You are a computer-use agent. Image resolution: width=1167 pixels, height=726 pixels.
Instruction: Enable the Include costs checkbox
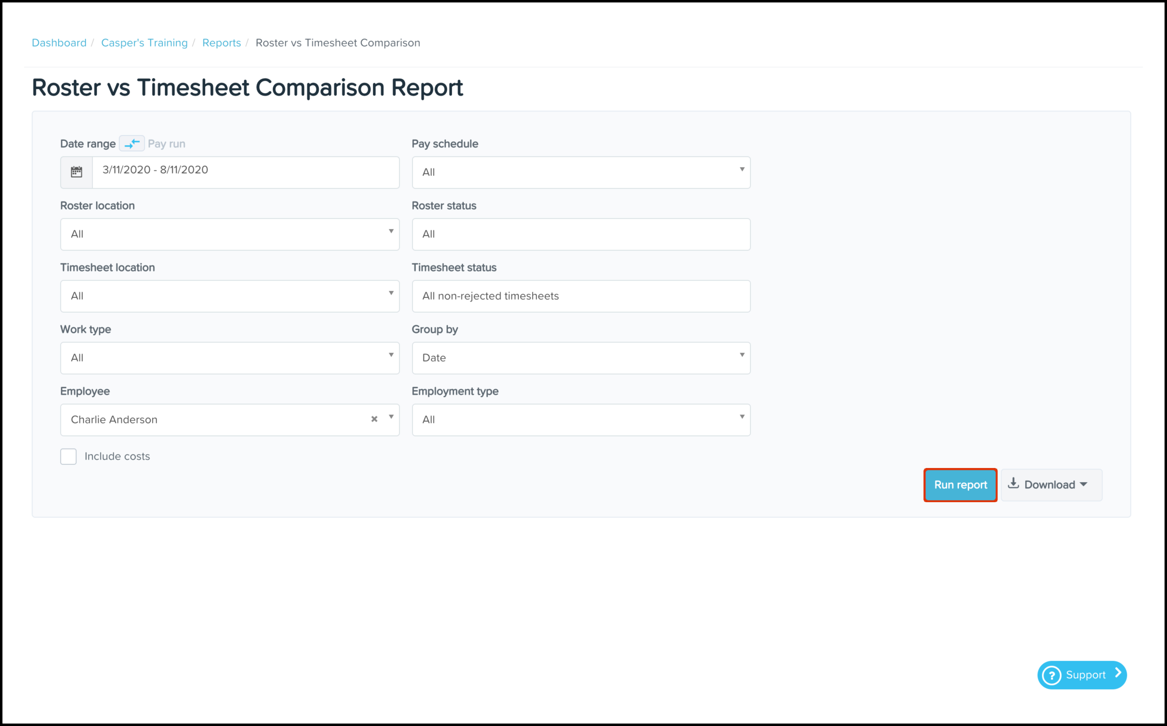tap(68, 456)
